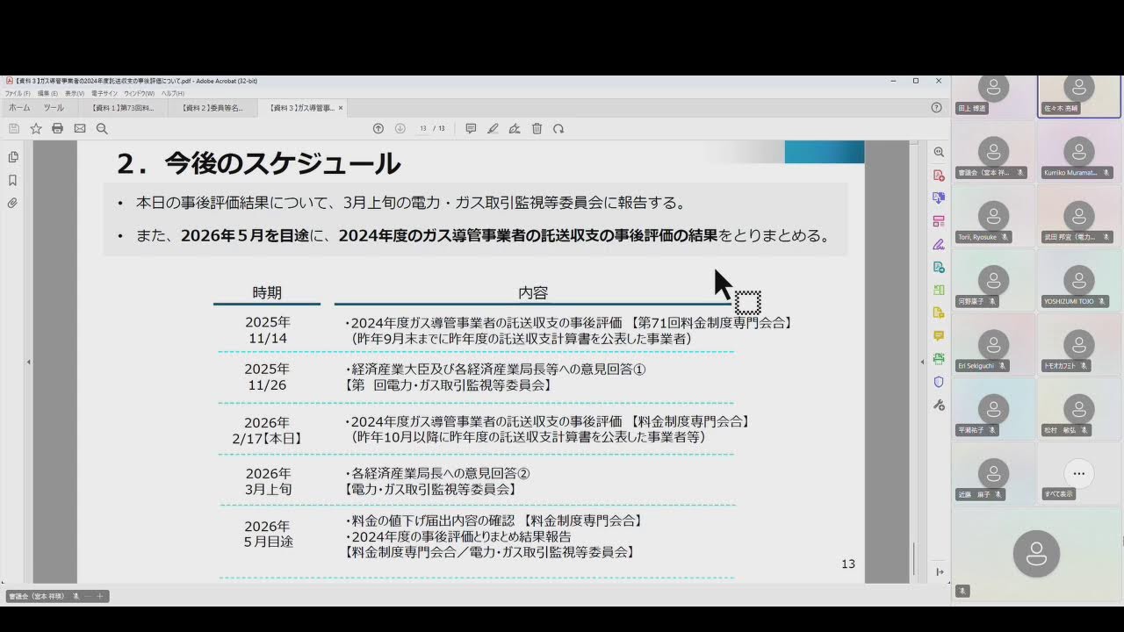Viewport: 1124px width, 632px height.
Task: Open the yellow Comment tool in right pane
Action: tap(939, 335)
